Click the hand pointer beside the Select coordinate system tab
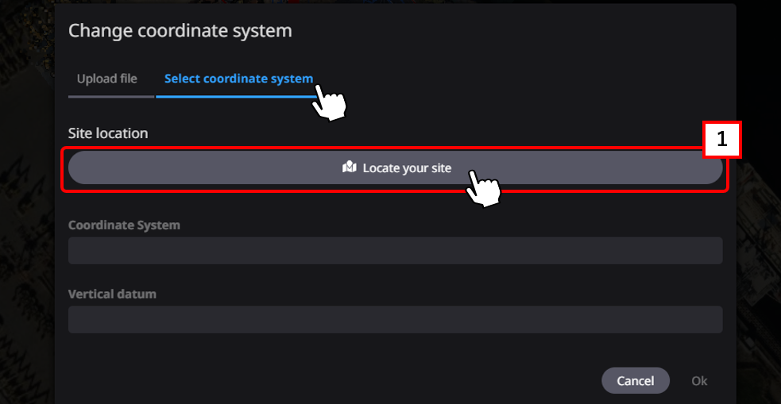The image size is (781, 404). (x=330, y=103)
